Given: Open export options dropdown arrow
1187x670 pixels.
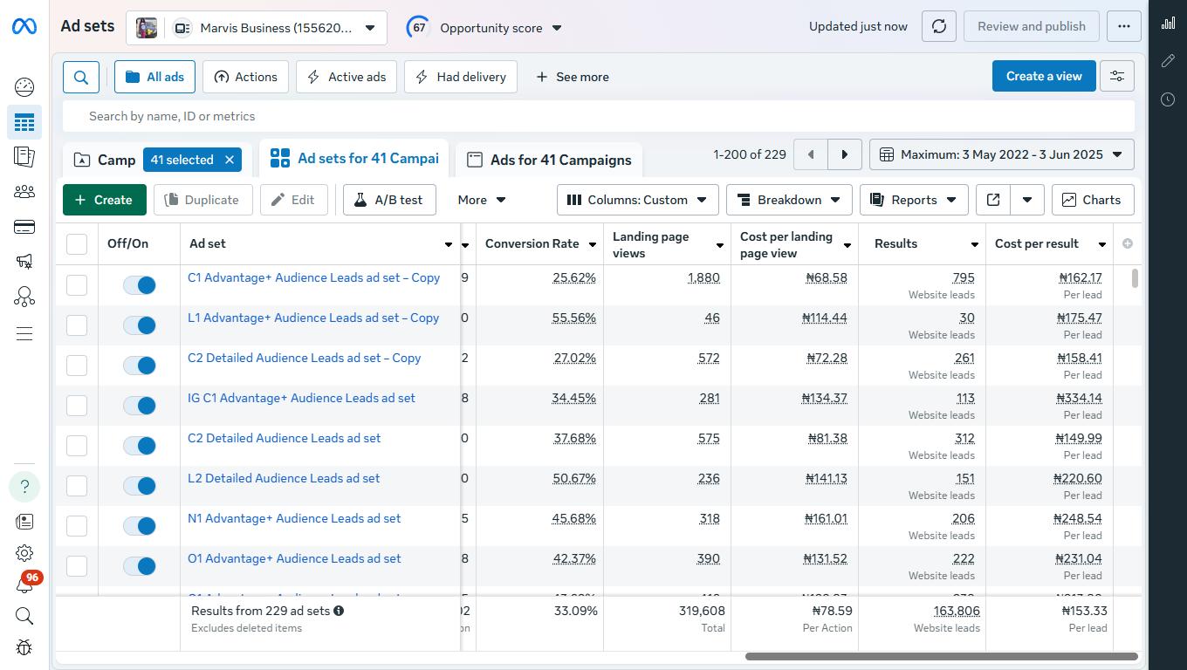Looking at the screenshot, I should click(1027, 200).
